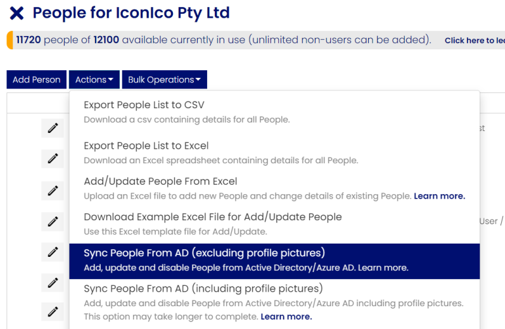Select Download Example Excel File option
Image resolution: width=505 pixels, height=329 pixels.
[274, 224]
